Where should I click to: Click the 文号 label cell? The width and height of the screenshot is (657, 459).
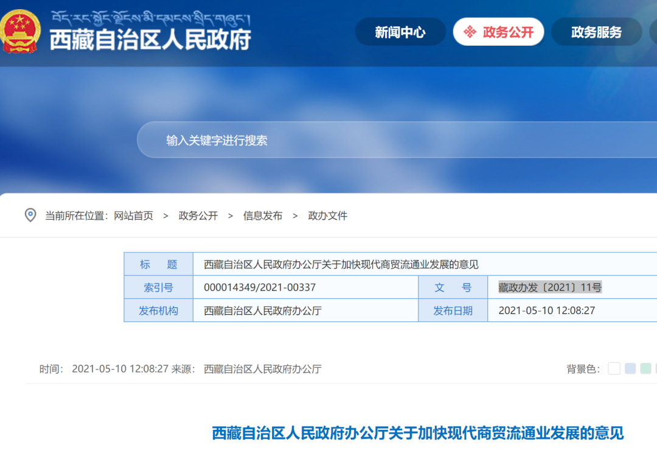click(x=453, y=287)
